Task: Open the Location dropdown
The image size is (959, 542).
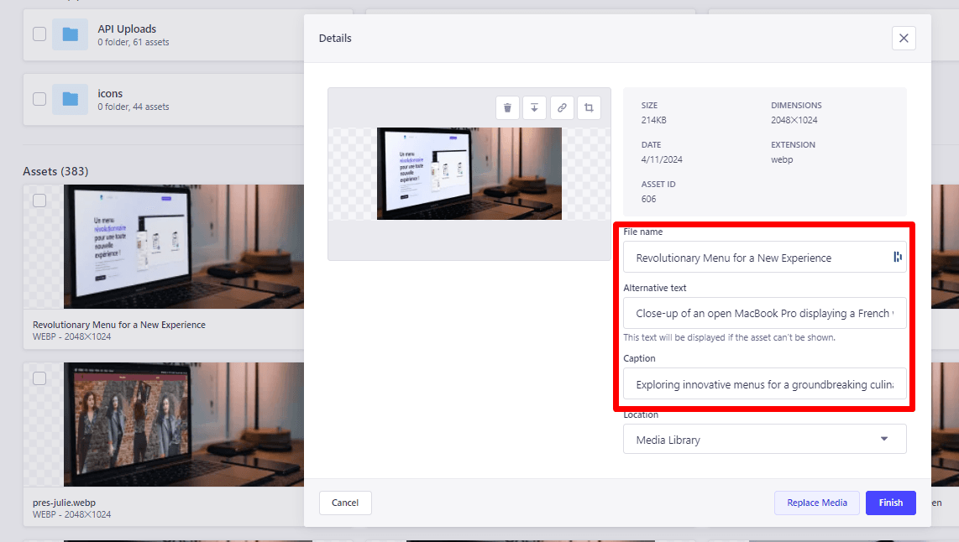Action: pyautogui.click(x=756, y=440)
